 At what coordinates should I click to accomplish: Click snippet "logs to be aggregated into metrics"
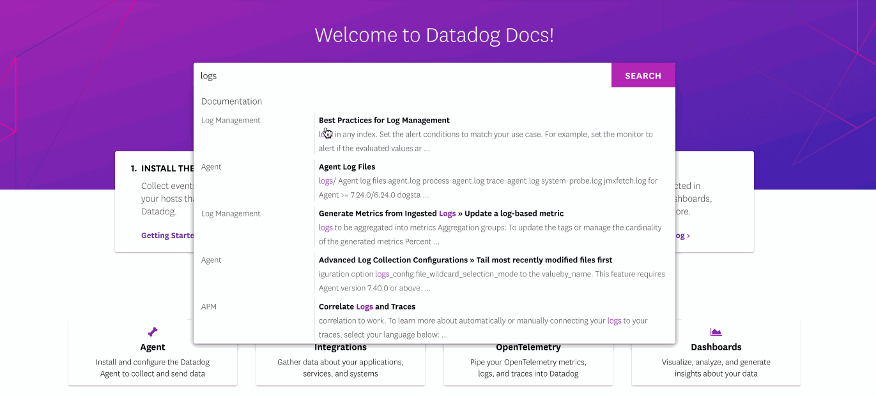point(491,234)
